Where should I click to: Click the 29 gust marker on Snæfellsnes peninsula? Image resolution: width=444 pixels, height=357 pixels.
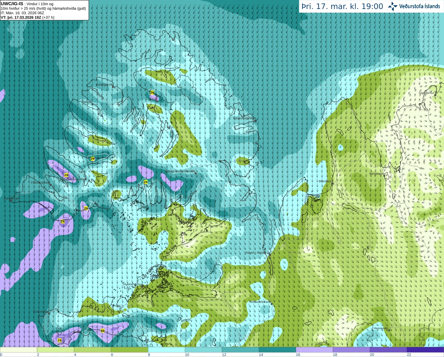point(103,331)
